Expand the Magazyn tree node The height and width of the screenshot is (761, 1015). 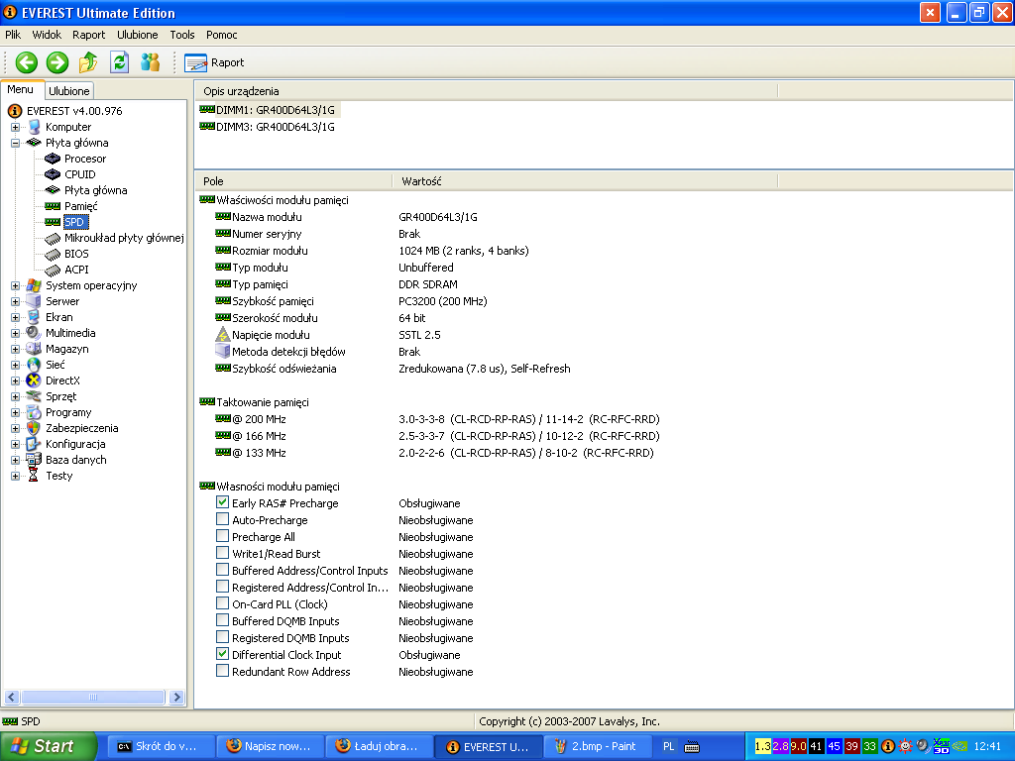point(16,350)
